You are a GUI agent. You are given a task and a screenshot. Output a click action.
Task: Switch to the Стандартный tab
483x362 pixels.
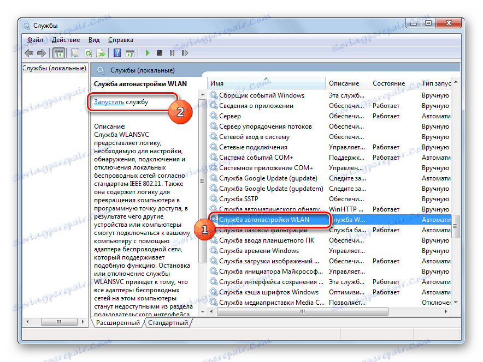[168, 323]
